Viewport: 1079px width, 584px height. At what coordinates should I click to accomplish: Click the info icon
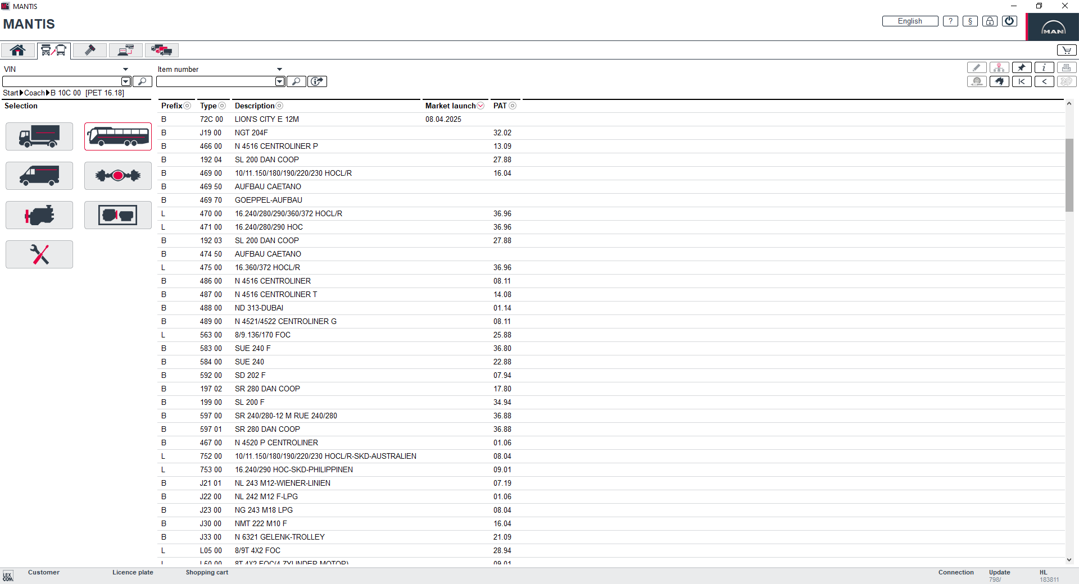click(x=1044, y=67)
